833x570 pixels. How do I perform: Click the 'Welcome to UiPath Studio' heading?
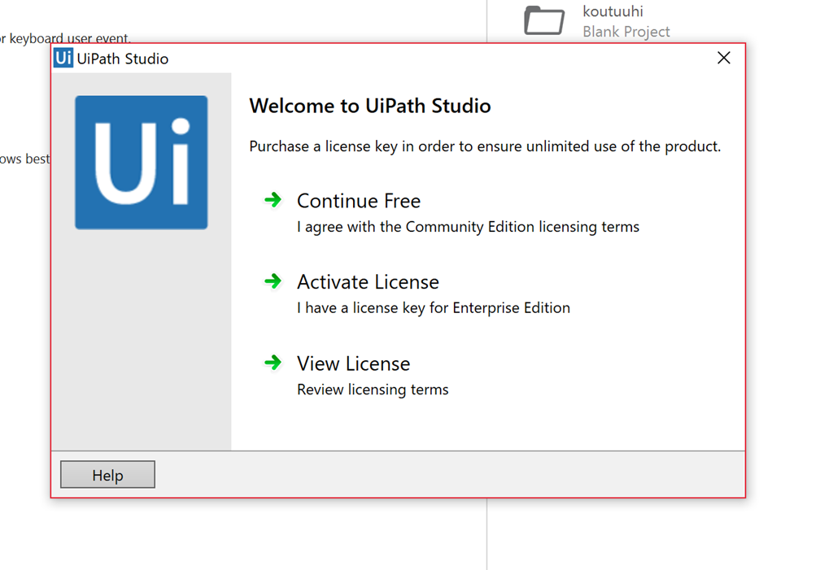click(370, 106)
